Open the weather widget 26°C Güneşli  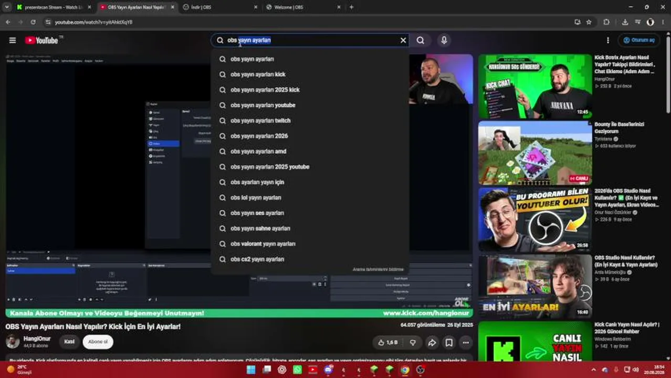click(x=19, y=370)
